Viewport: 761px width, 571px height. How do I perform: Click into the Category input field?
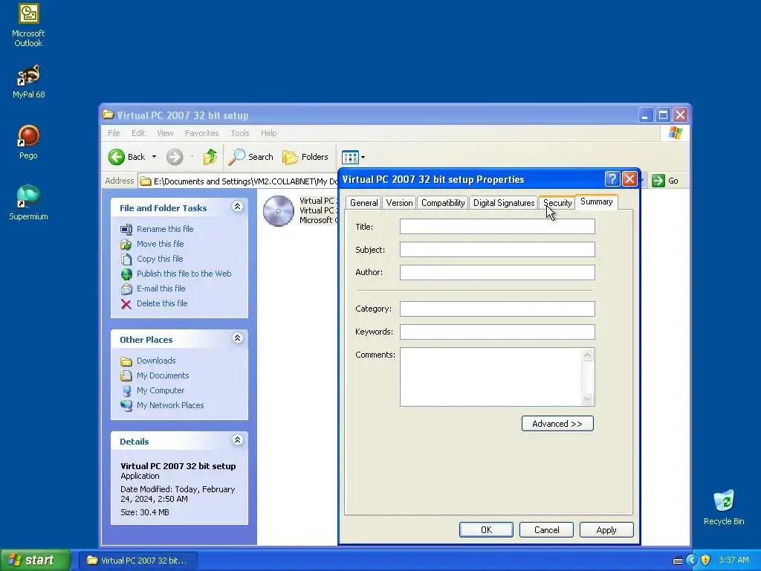point(497,309)
